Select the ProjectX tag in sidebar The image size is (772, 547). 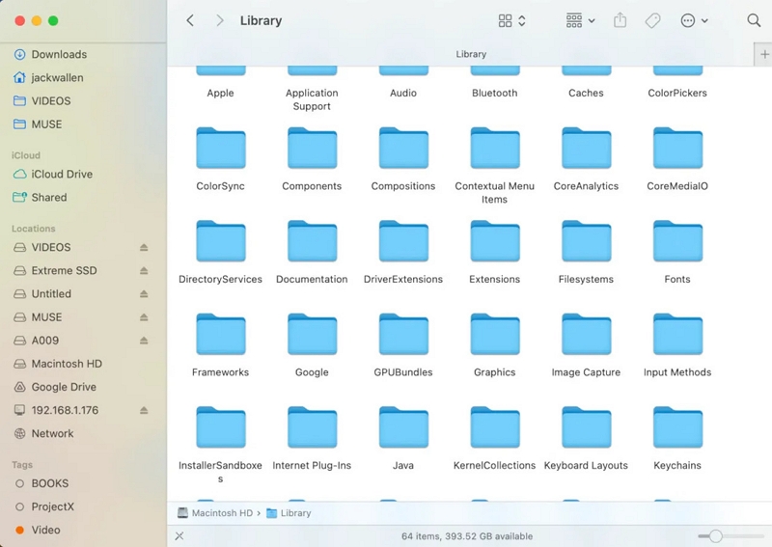(x=52, y=506)
